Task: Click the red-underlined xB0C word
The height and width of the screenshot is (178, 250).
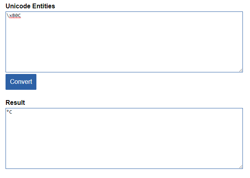Action: coord(15,16)
